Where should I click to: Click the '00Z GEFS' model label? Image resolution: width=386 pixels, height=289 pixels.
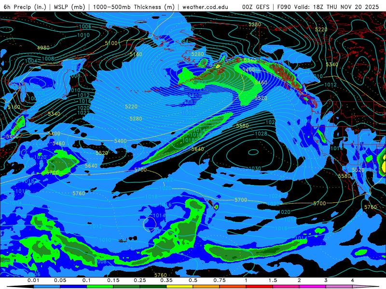[x=256, y=7]
